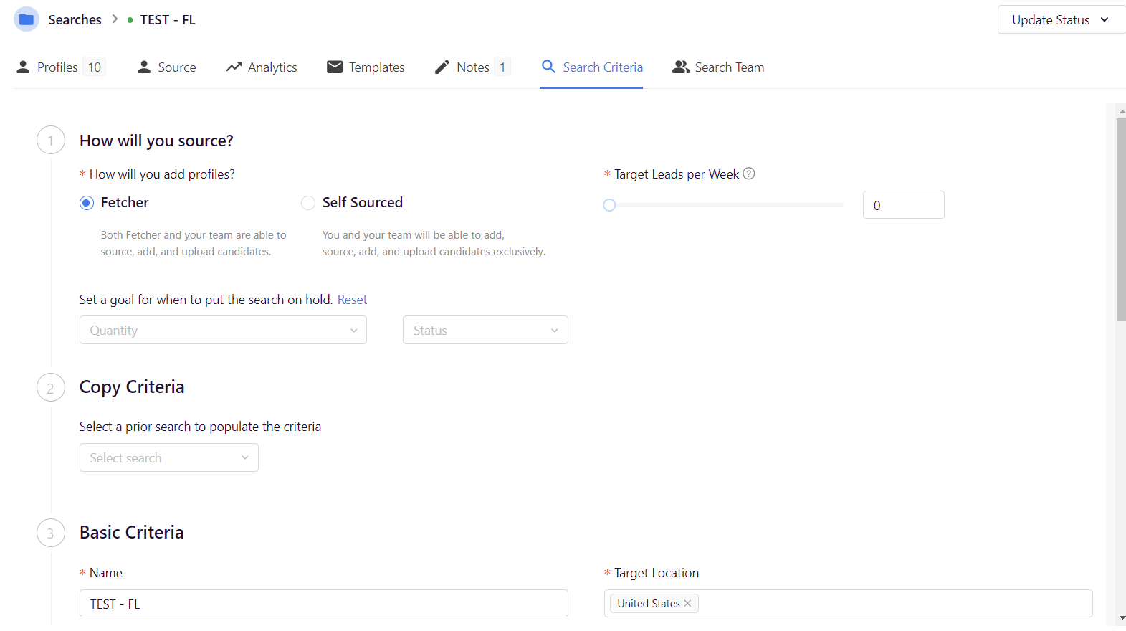The image size is (1126, 631).
Task: Click the Searches breadcrumb link
Action: (x=75, y=19)
